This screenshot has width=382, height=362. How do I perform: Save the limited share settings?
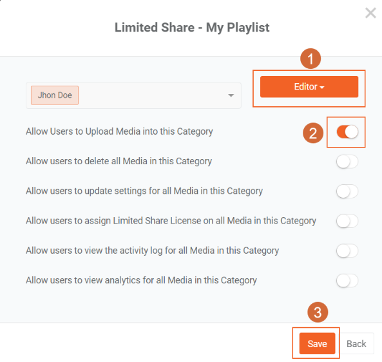pyautogui.click(x=317, y=343)
